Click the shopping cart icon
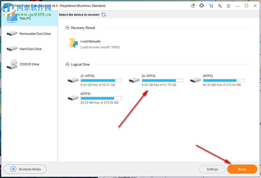The height and width of the screenshot is (178, 261). coord(211,6)
